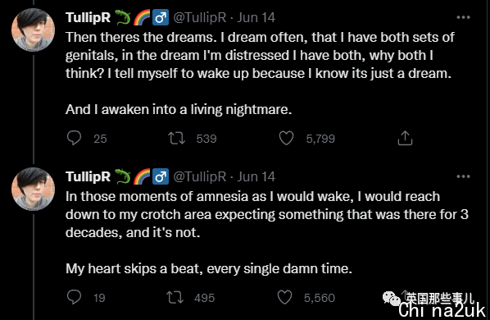Open the @TullipR handle on second tweet
Screen dimensions: 490x320
tap(200, 176)
